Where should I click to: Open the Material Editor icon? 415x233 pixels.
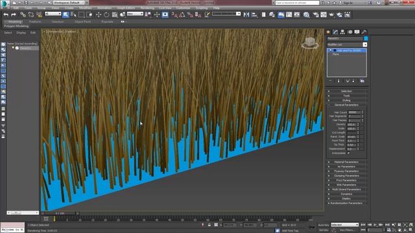(x=306, y=15)
